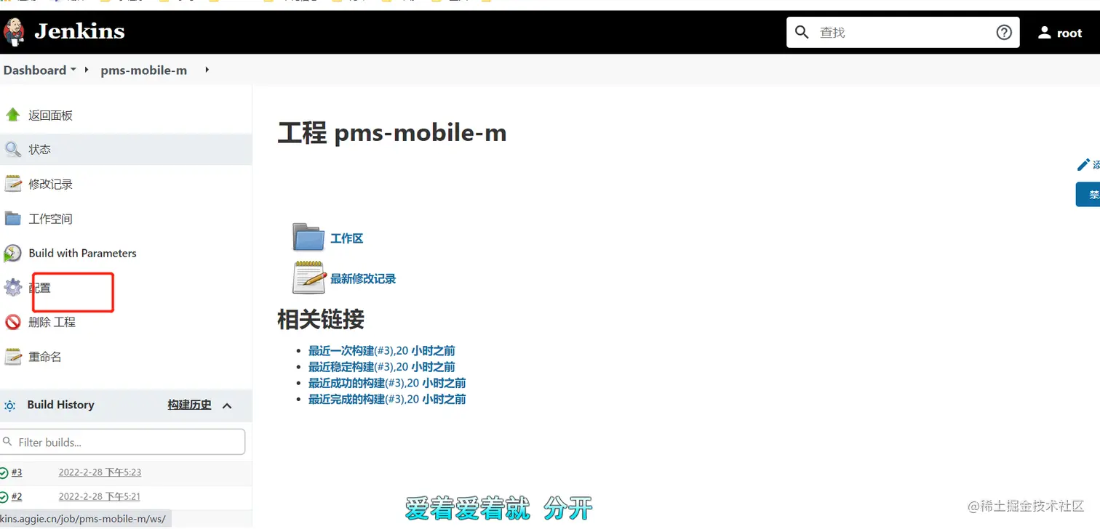Focus the Filter builds input
This screenshot has height=529, width=1100.
122,442
